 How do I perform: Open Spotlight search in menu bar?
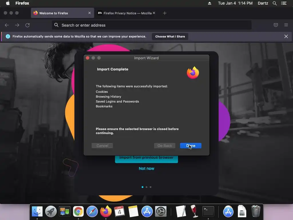point(274,3)
